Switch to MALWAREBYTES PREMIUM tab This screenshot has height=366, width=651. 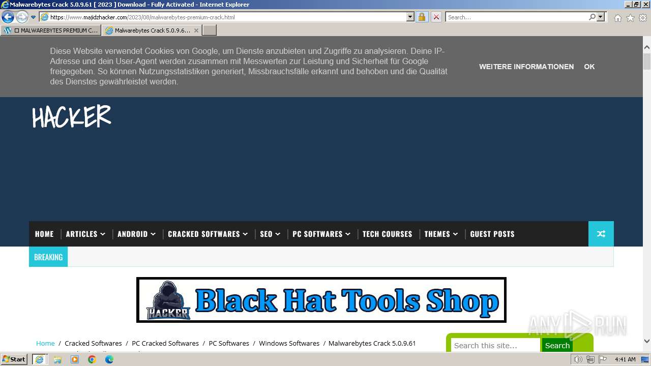tap(51, 30)
